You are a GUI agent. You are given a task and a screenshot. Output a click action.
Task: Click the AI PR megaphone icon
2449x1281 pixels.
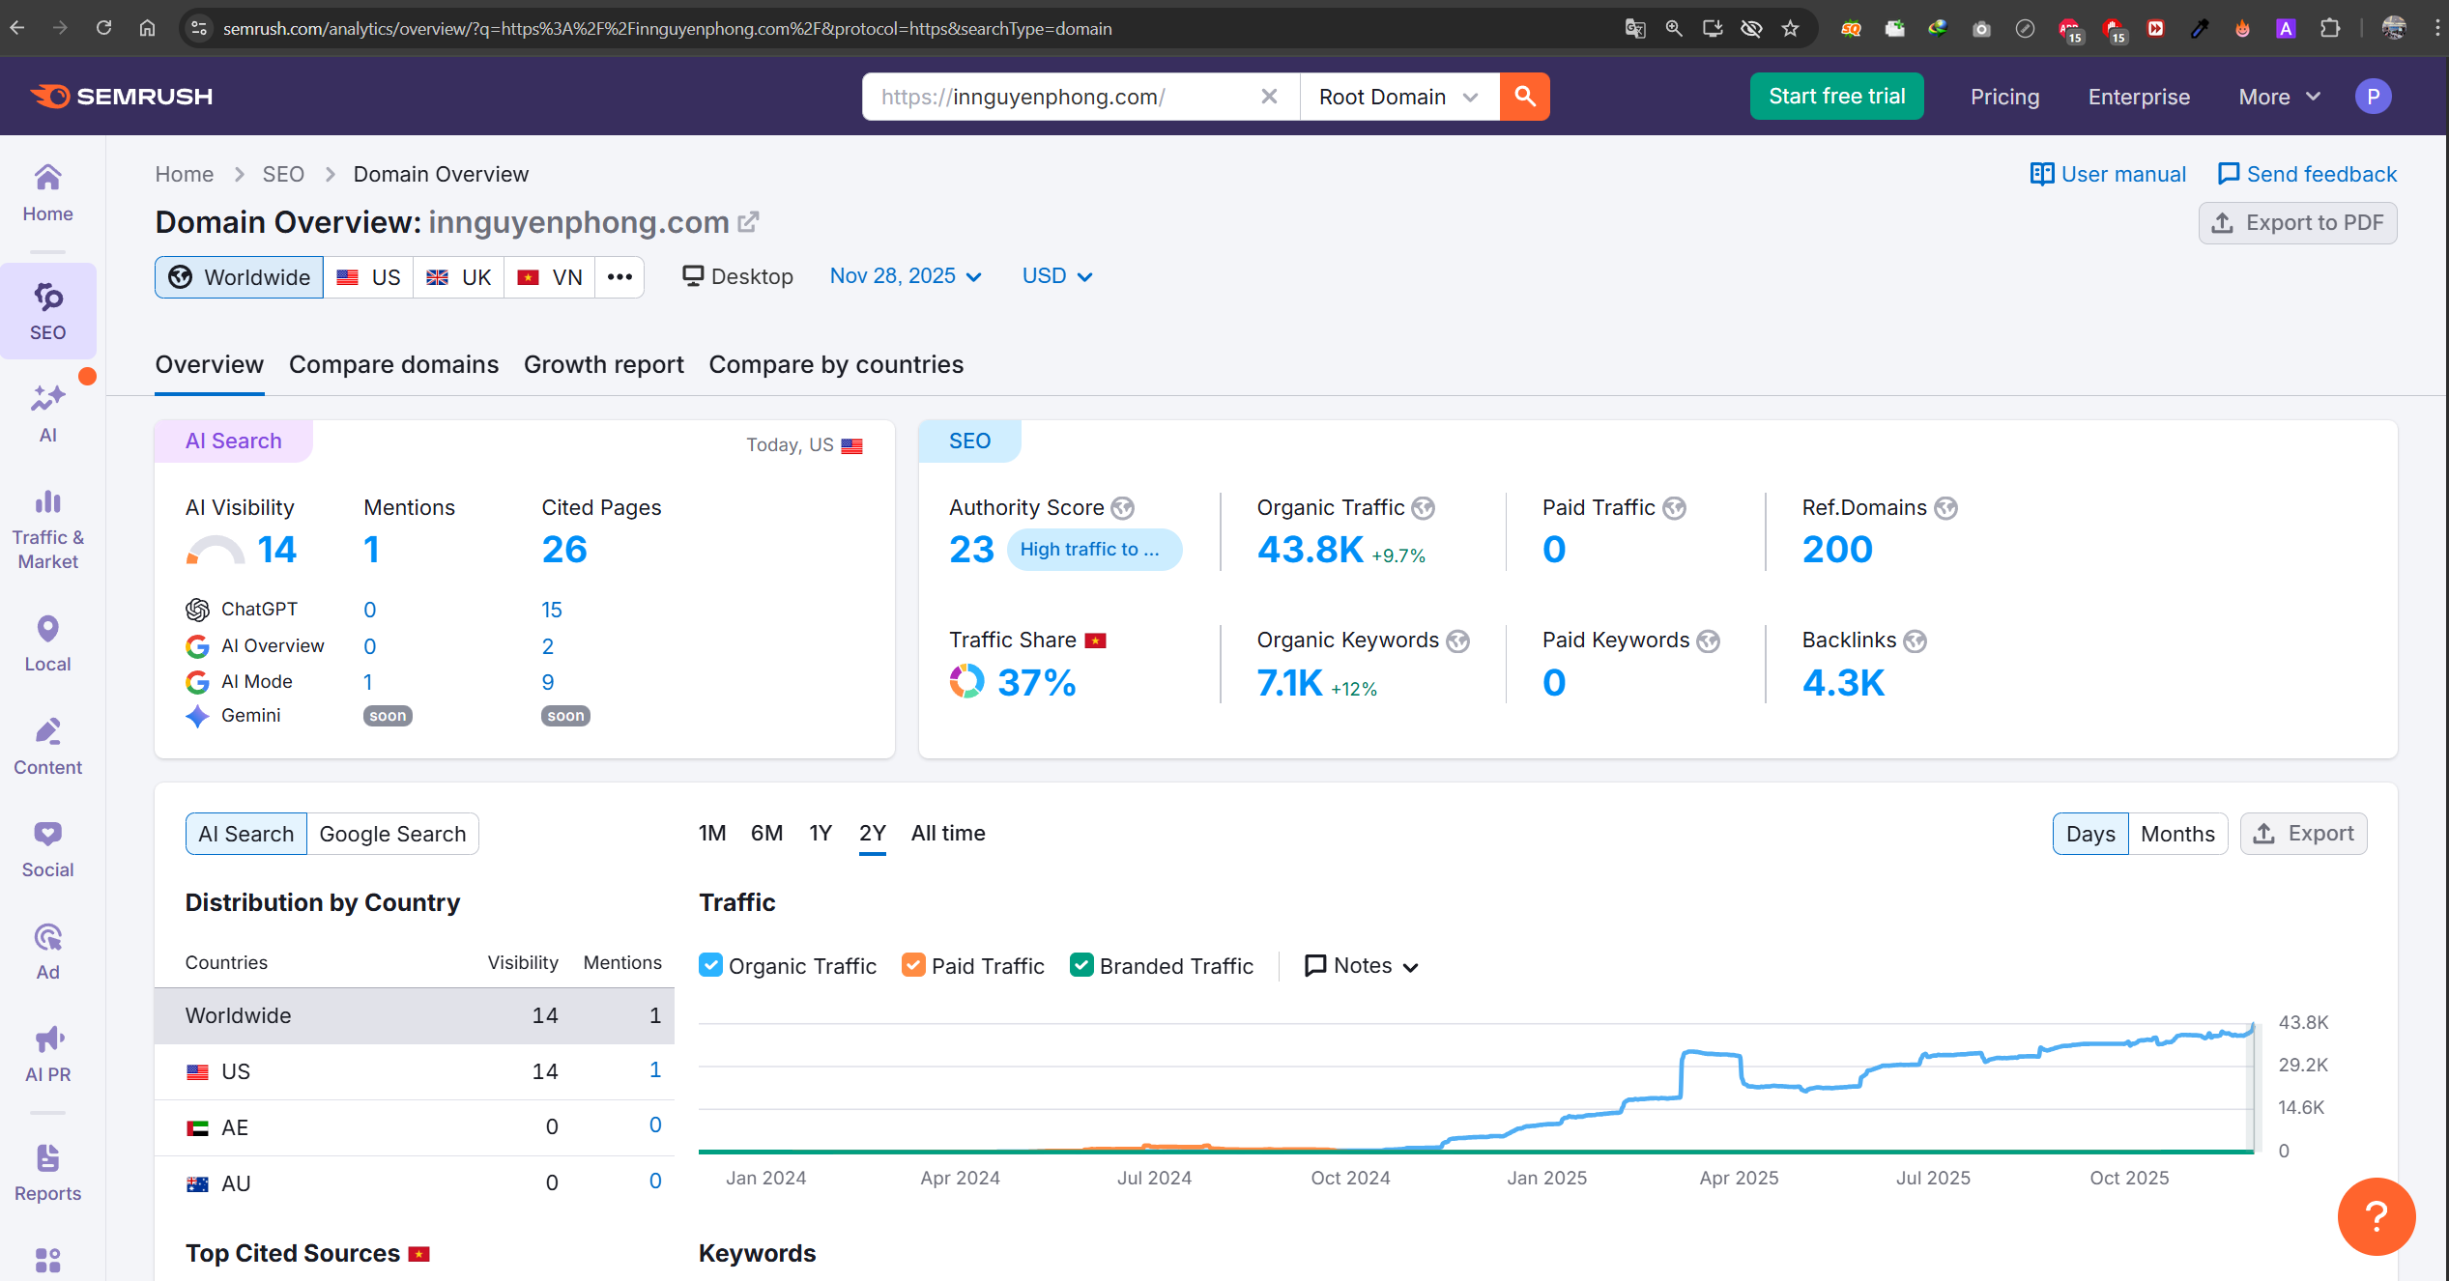(47, 1039)
